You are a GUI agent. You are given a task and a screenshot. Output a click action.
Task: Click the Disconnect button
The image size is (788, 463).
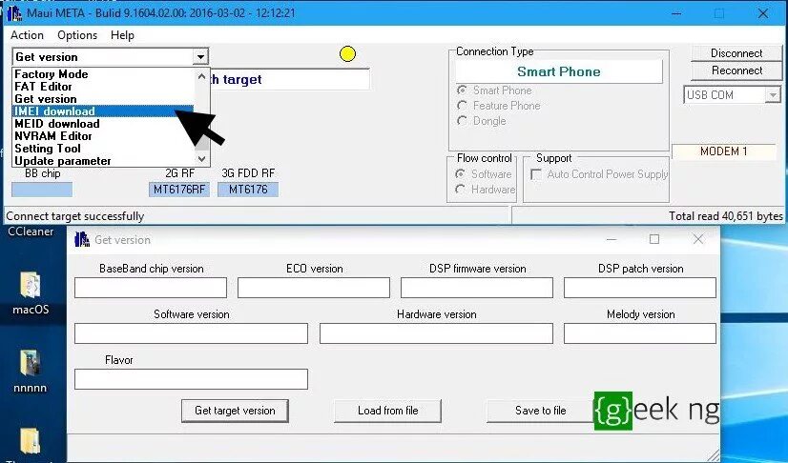tap(736, 53)
